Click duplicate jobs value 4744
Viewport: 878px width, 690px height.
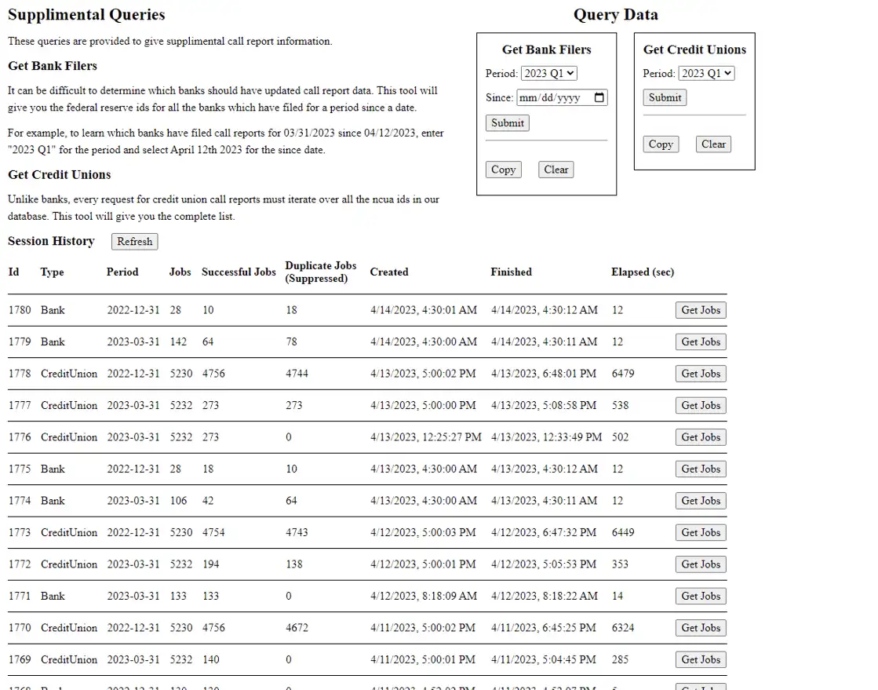(x=297, y=374)
